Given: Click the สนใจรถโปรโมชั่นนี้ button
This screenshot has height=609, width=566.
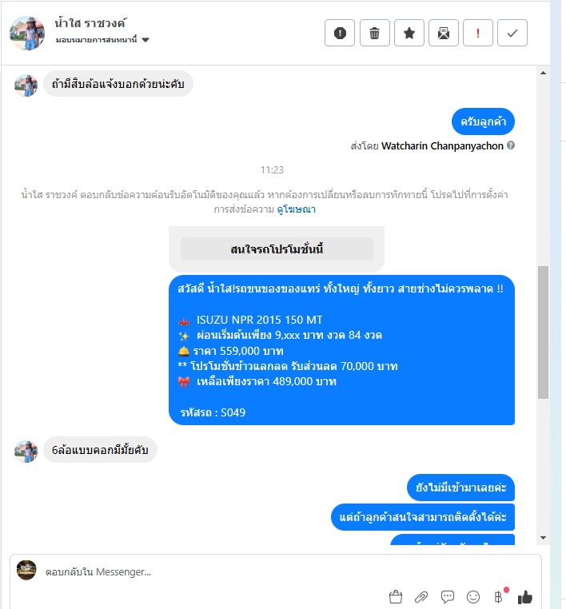Looking at the screenshot, I should point(277,249).
